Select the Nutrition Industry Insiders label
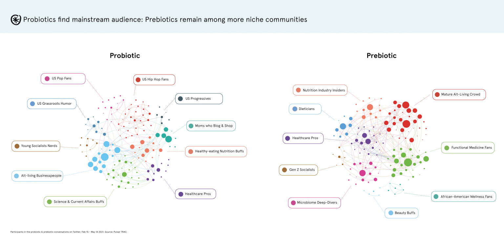Viewport: 504px width, 252px height. tap(324, 90)
